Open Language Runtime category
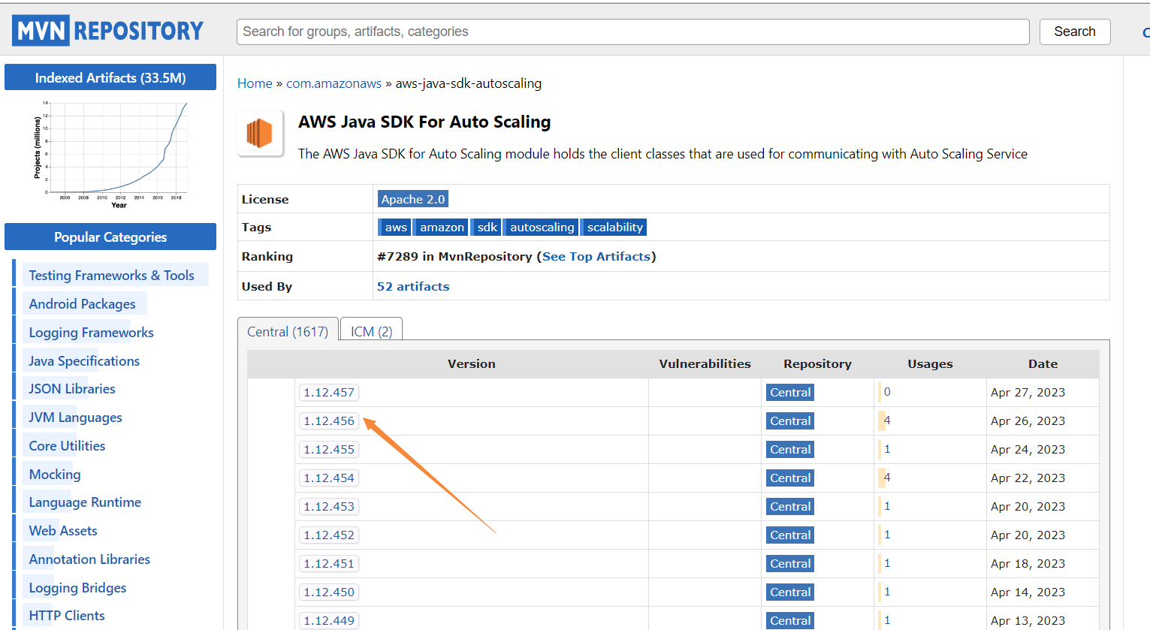The height and width of the screenshot is (630, 1150). 85,502
